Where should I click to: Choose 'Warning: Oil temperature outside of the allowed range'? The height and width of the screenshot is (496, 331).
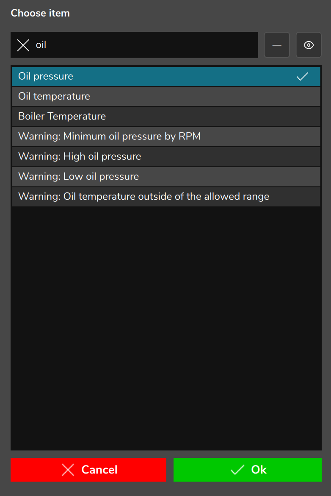[166, 196]
